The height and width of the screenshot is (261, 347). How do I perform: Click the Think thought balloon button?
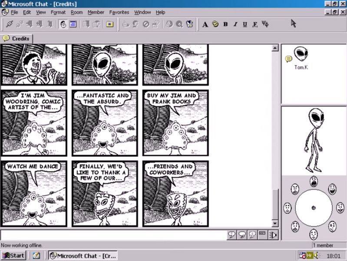point(242,235)
